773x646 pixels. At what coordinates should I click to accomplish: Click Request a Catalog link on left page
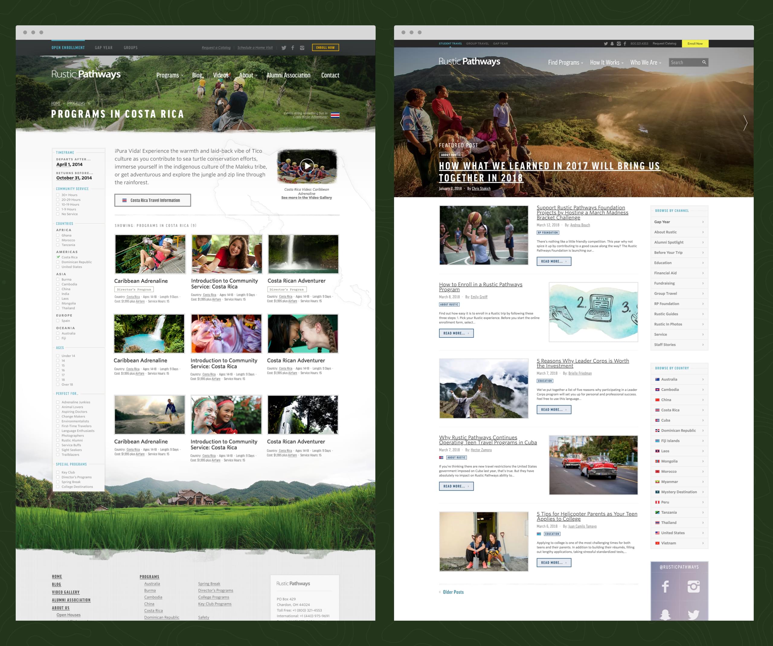tap(216, 48)
